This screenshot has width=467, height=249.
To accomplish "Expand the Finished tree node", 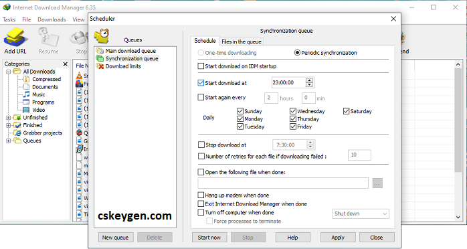I will click(x=8, y=125).
